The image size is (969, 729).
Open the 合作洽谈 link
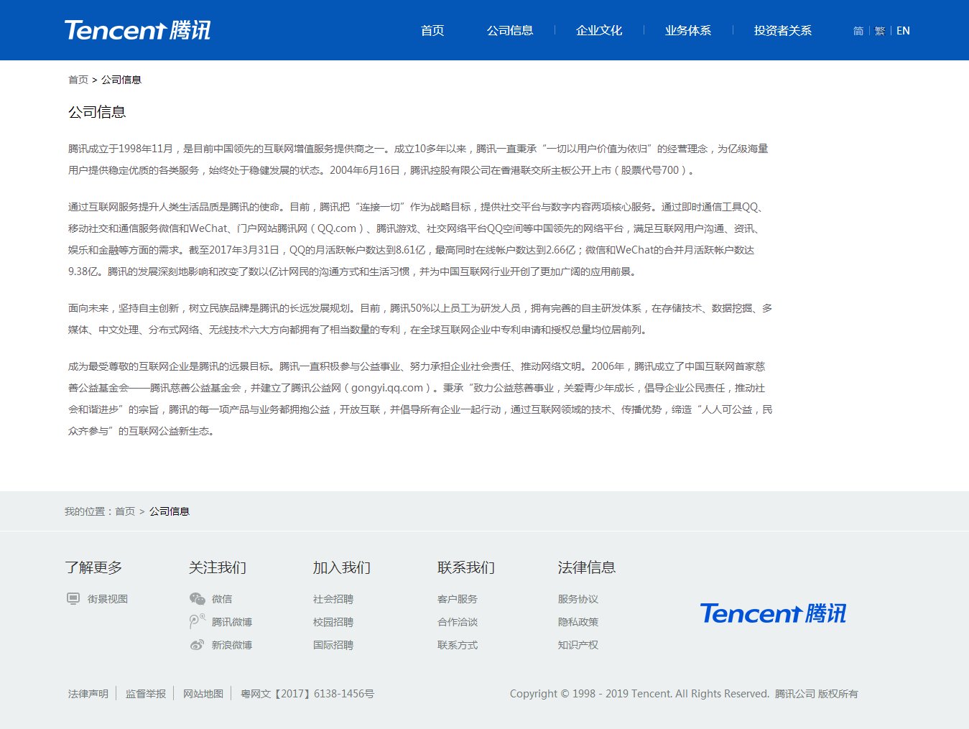click(458, 622)
